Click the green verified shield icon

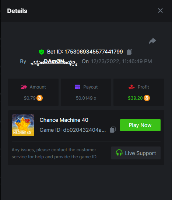point(42,52)
